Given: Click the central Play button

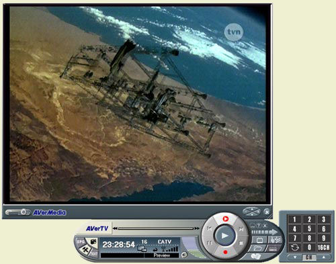Looking at the screenshot, I should pyautogui.click(x=225, y=236).
